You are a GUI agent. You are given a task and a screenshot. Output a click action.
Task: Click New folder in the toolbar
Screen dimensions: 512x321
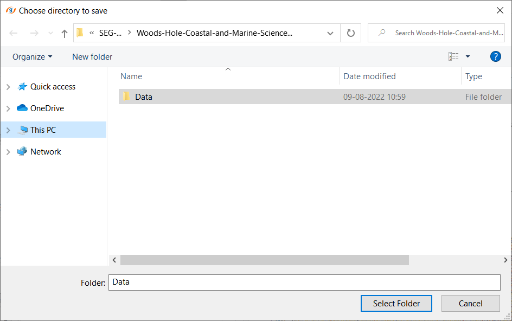click(x=92, y=56)
